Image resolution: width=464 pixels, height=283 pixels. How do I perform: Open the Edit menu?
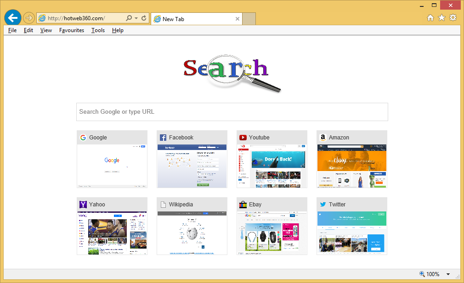pyautogui.click(x=28, y=30)
